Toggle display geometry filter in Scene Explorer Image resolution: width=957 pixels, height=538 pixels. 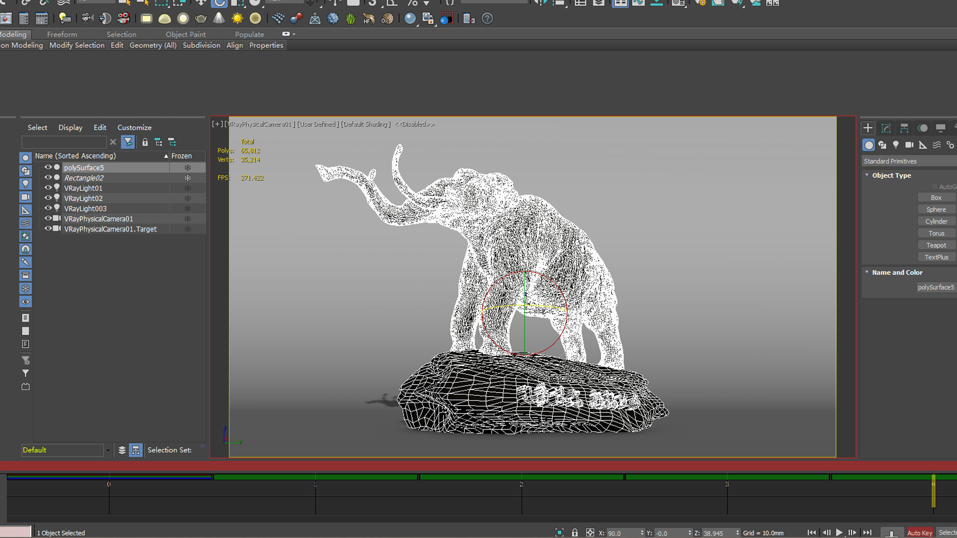tap(25, 157)
